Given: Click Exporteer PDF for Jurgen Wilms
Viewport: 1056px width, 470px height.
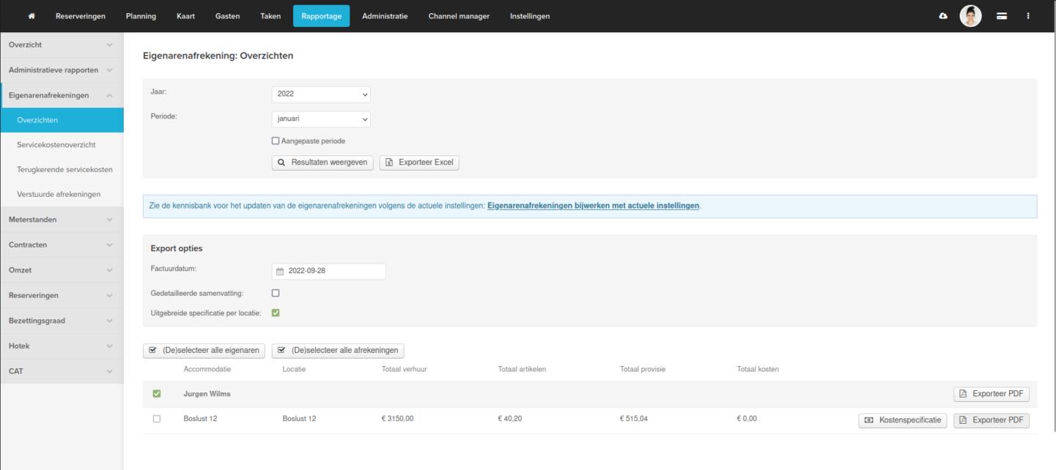Looking at the screenshot, I should click(x=991, y=394).
